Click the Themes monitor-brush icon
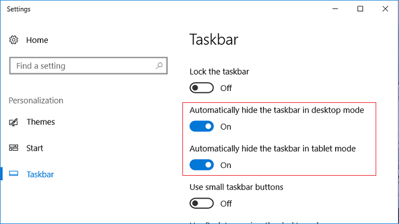 click(x=14, y=122)
